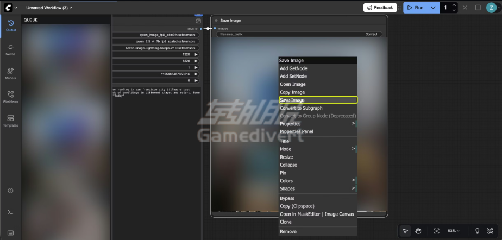
Task: Grab the actionbar drag handle dots
Action: [399, 8]
